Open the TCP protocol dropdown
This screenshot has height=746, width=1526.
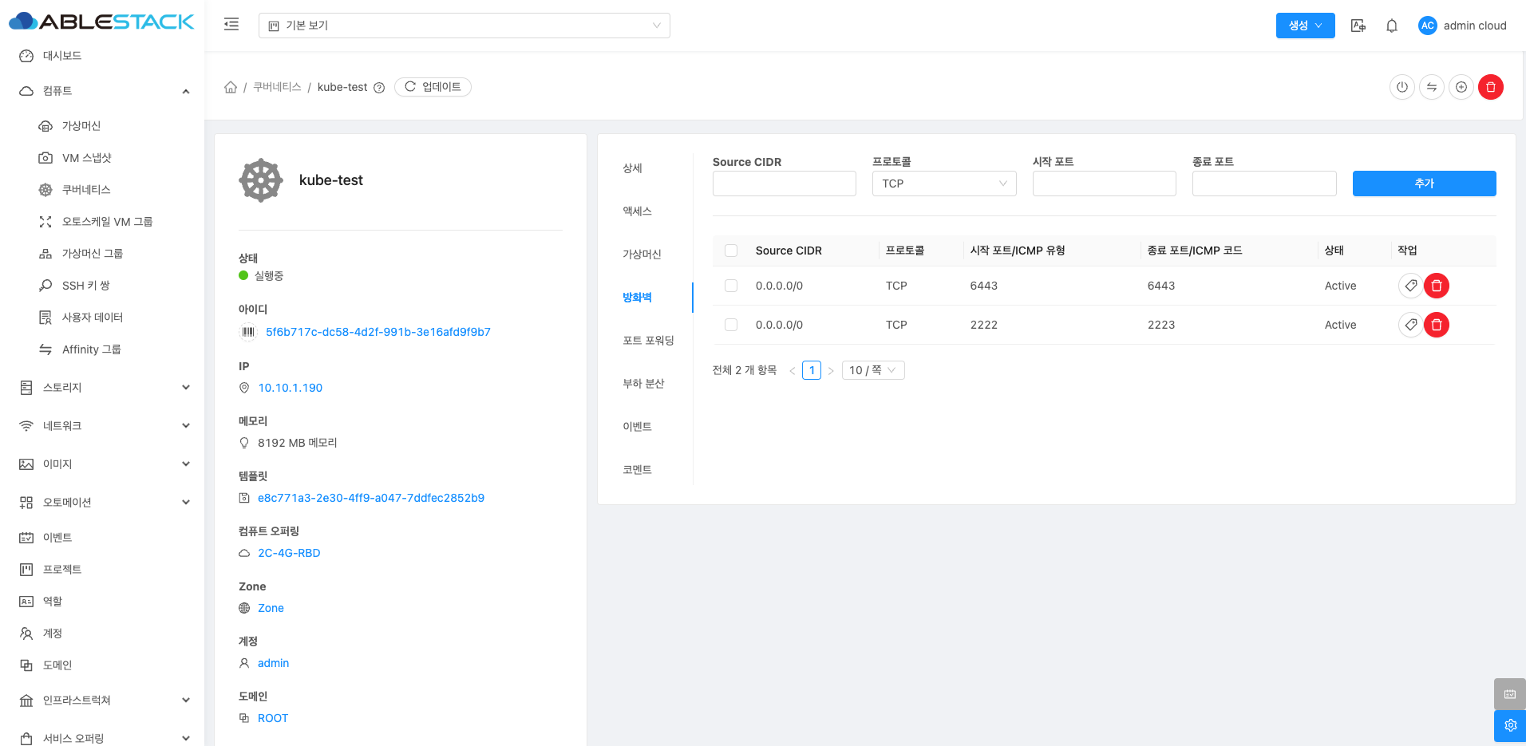click(x=943, y=184)
